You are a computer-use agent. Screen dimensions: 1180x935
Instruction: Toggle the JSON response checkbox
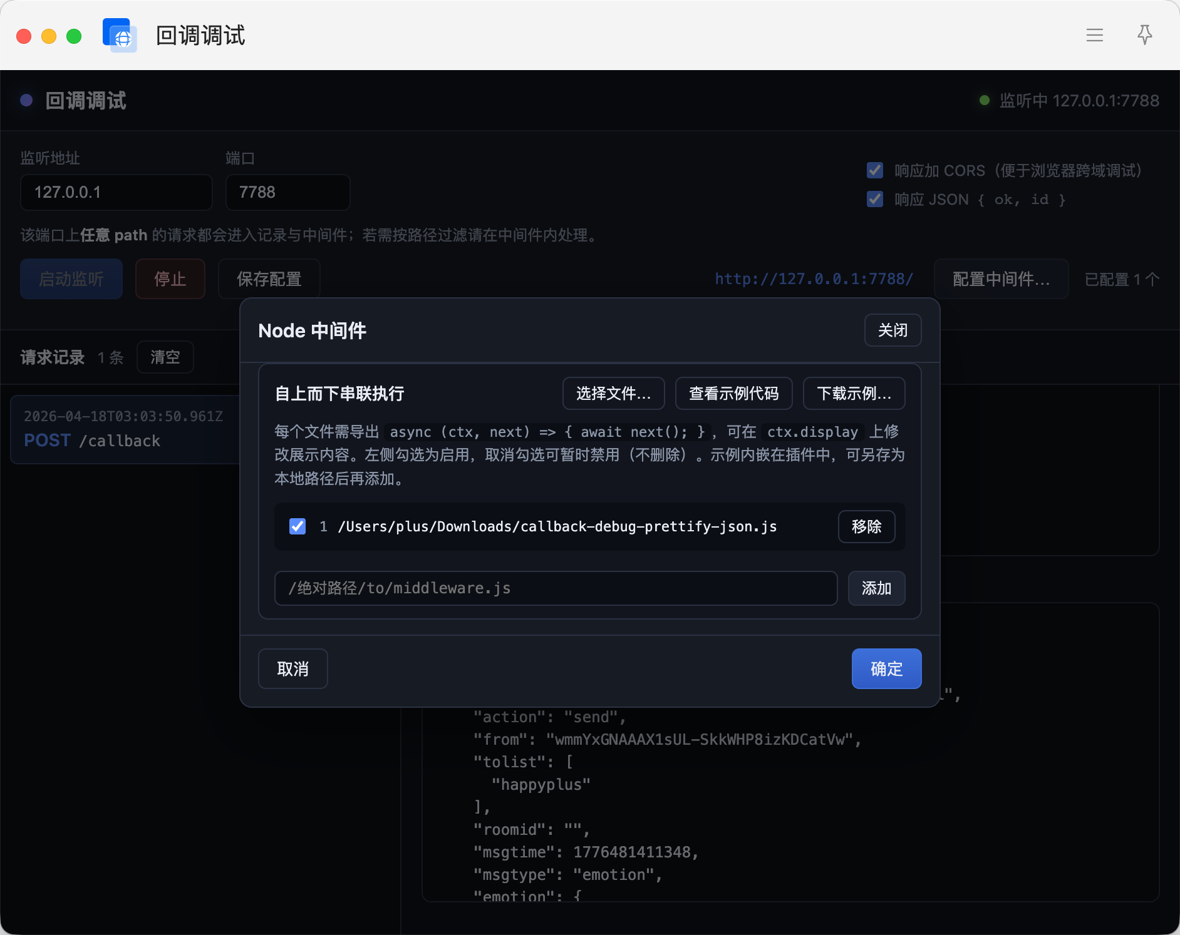point(875,199)
